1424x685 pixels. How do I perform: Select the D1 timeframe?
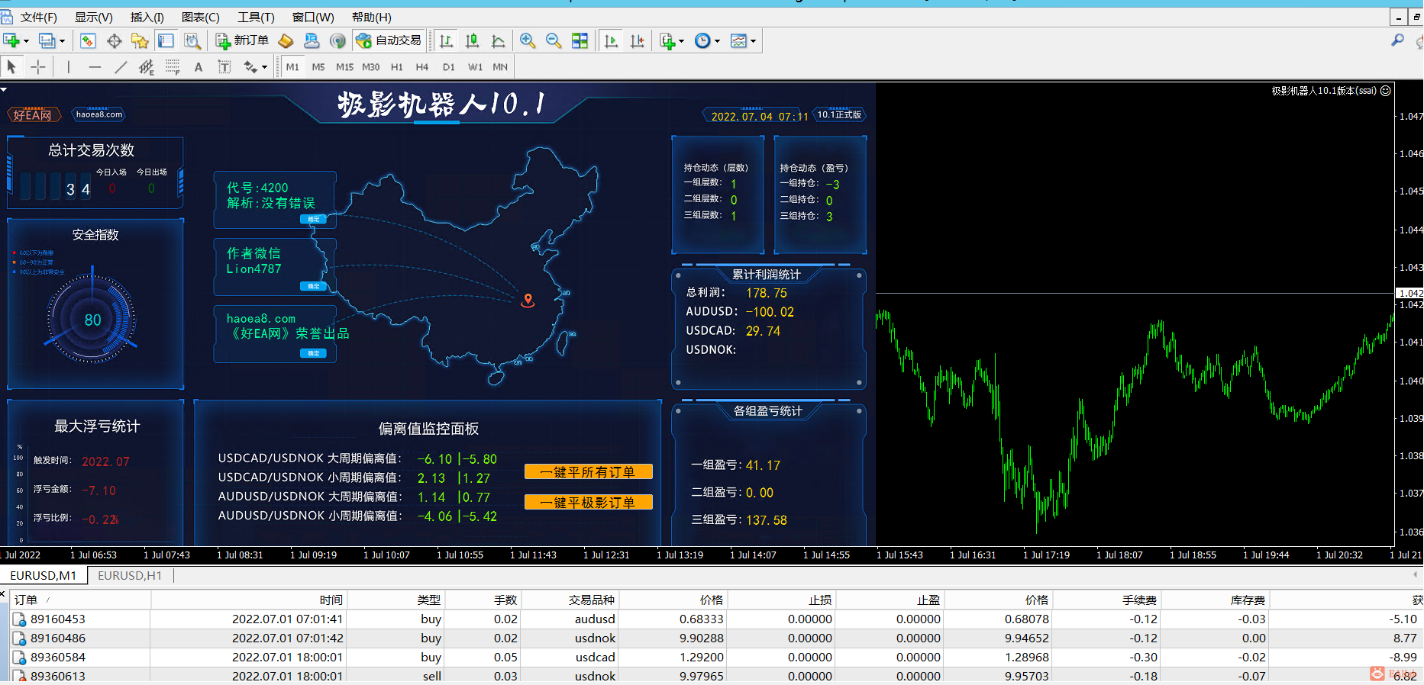(449, 67)
